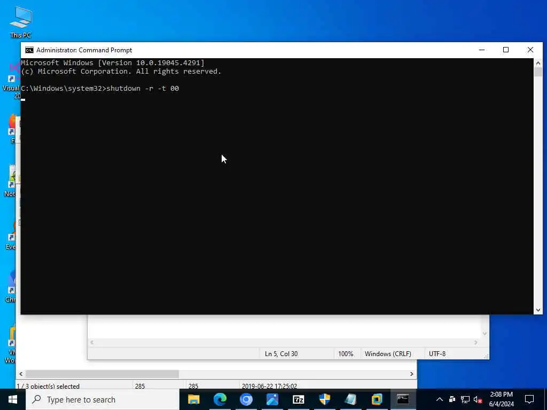Click the 2019-06-22 17:25:02 timestamp status cell
Screen dimensions: 547x410
(269, 386)
